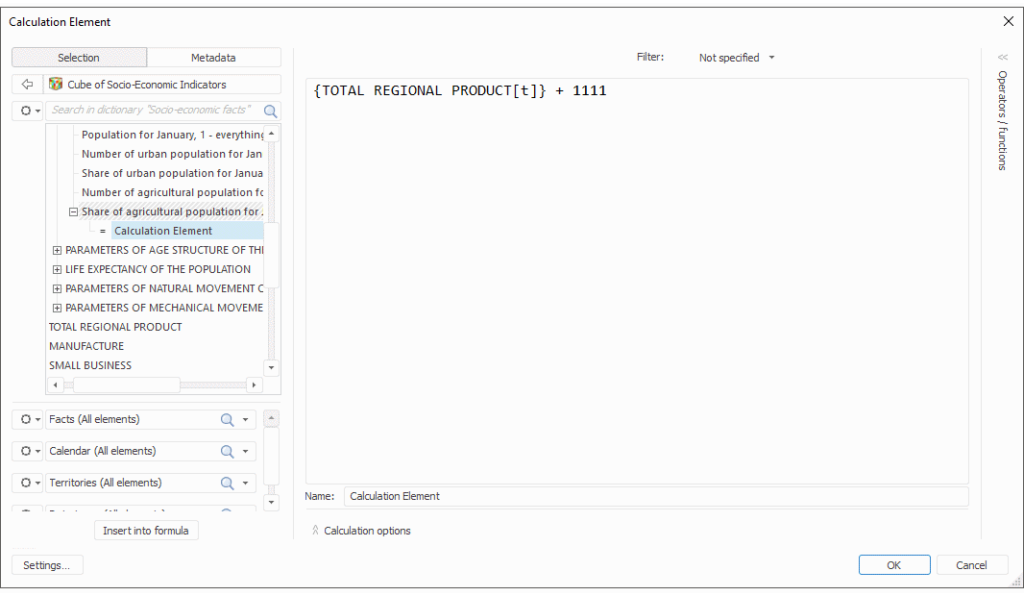This screenshot has width=1024, height=596.
Task: Click the Settings... button
Action: [x=47, y=565]
